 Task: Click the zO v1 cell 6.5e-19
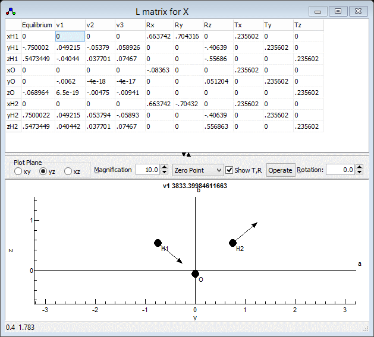tap(70, 93)
